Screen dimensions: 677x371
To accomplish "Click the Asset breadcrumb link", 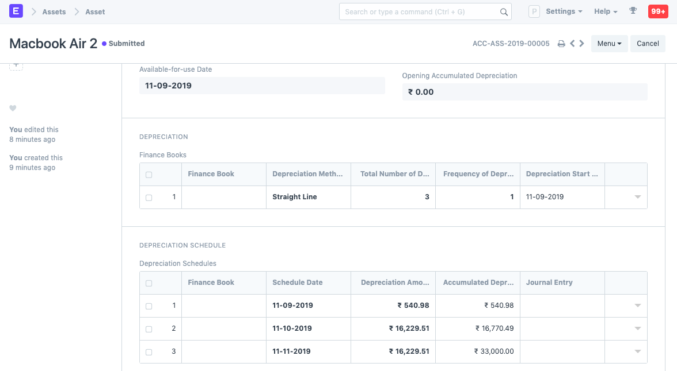I will (95, 11).
